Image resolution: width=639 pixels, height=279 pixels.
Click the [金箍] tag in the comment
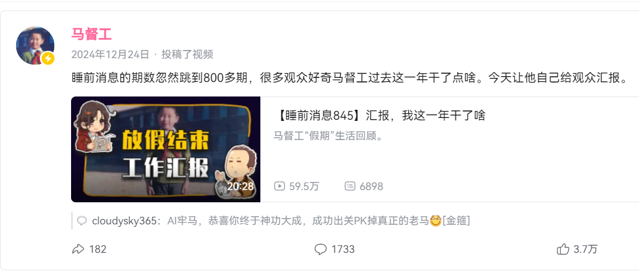pos(456,221)
